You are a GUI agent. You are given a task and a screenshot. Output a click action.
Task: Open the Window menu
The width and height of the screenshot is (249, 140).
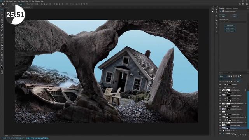coord(37,1)
